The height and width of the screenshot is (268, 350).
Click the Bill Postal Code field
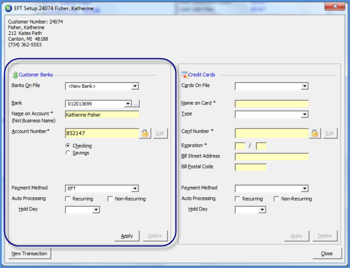[250, 167]
